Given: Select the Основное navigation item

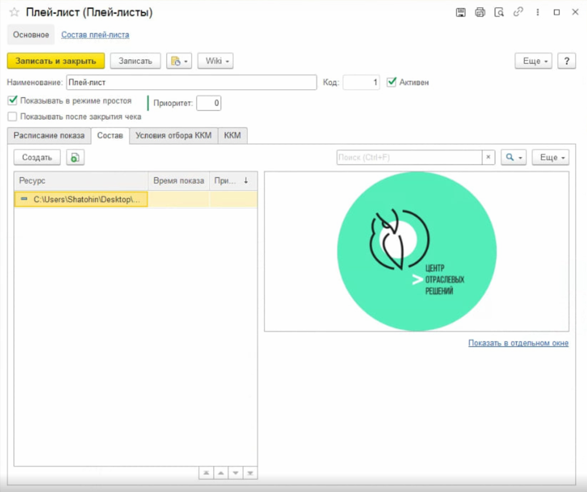Looking at the screenshot, I should tap(31, 35).
